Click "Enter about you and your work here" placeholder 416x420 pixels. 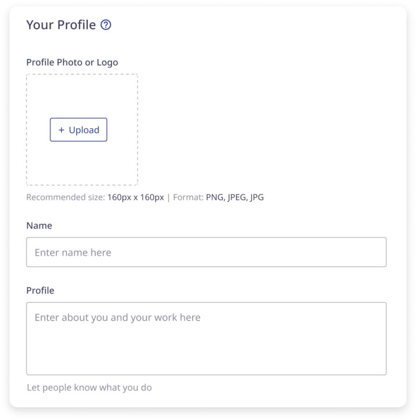pyautogui.click(x=117, y=317)
